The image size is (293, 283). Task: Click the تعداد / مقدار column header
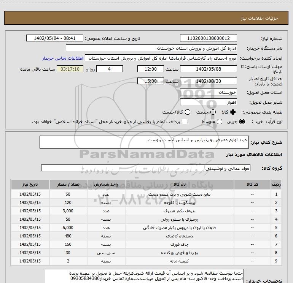coord(68,184)
